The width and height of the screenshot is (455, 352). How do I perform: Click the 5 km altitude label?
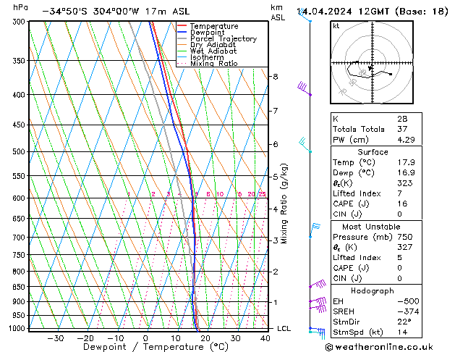click(x=275, y=177)
